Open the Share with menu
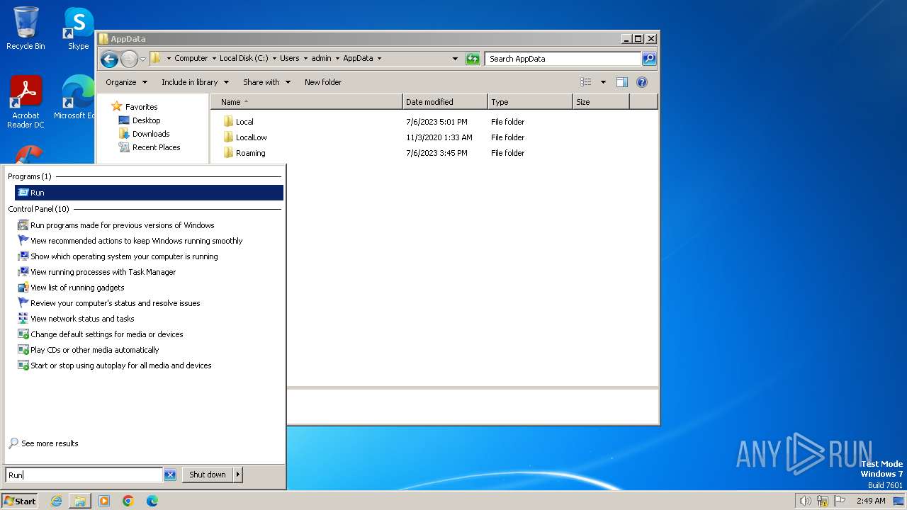907x510 pixels. (x=266, y=82)
